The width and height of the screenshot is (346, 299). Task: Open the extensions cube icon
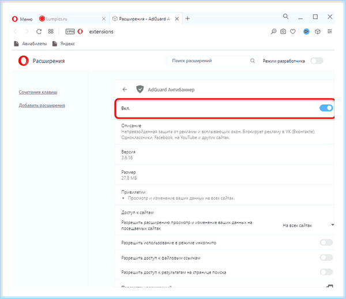318,32
